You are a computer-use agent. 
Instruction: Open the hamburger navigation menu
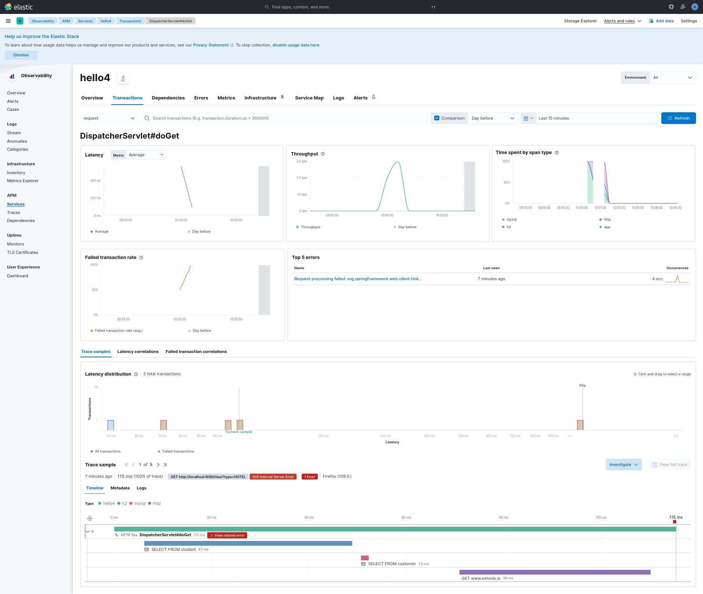(x=8, y=21)
